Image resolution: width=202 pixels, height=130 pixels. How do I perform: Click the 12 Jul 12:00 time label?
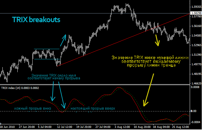pyautogui.click(x=65, y=127)
